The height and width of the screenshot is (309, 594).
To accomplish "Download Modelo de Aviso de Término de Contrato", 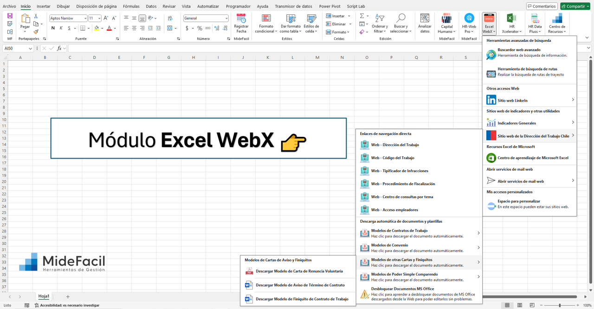I will 298,285.
